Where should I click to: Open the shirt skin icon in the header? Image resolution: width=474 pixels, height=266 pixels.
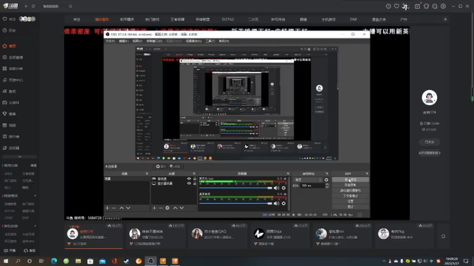[x=426, y=6]
